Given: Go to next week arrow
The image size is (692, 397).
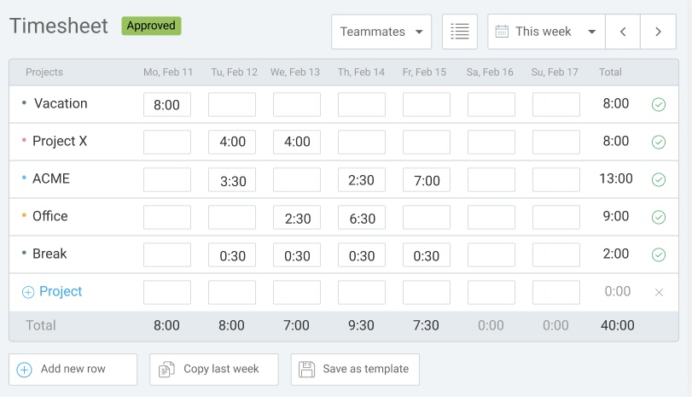Looking at the screenshot, I should click(658, 32).
